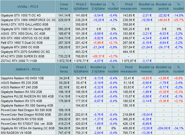Select the +5,36 € half-year difference
This screenshot has width=185, height=135.
coord(164,101)
